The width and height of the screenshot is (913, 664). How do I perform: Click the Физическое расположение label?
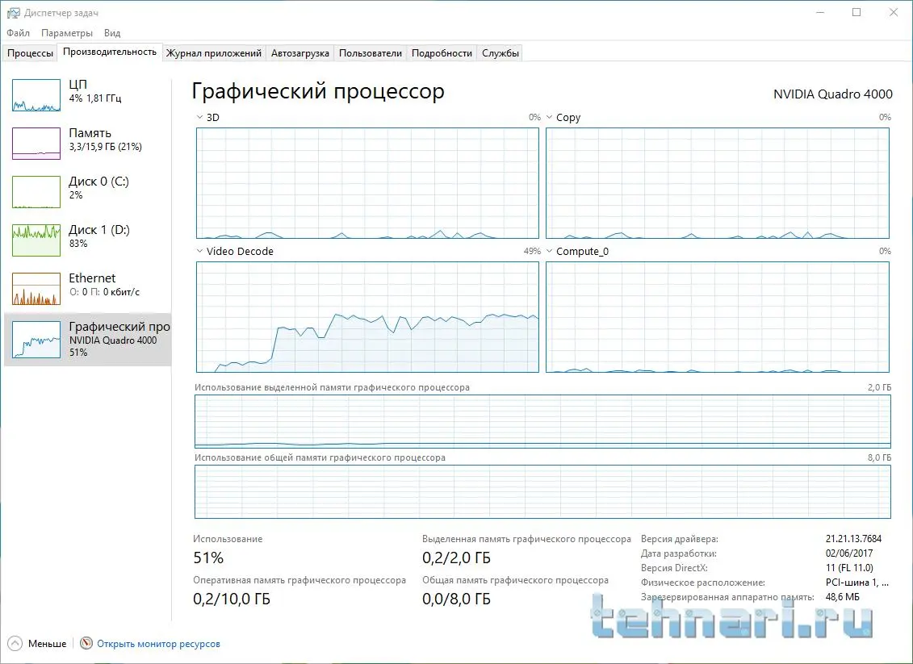pos(703,583)
